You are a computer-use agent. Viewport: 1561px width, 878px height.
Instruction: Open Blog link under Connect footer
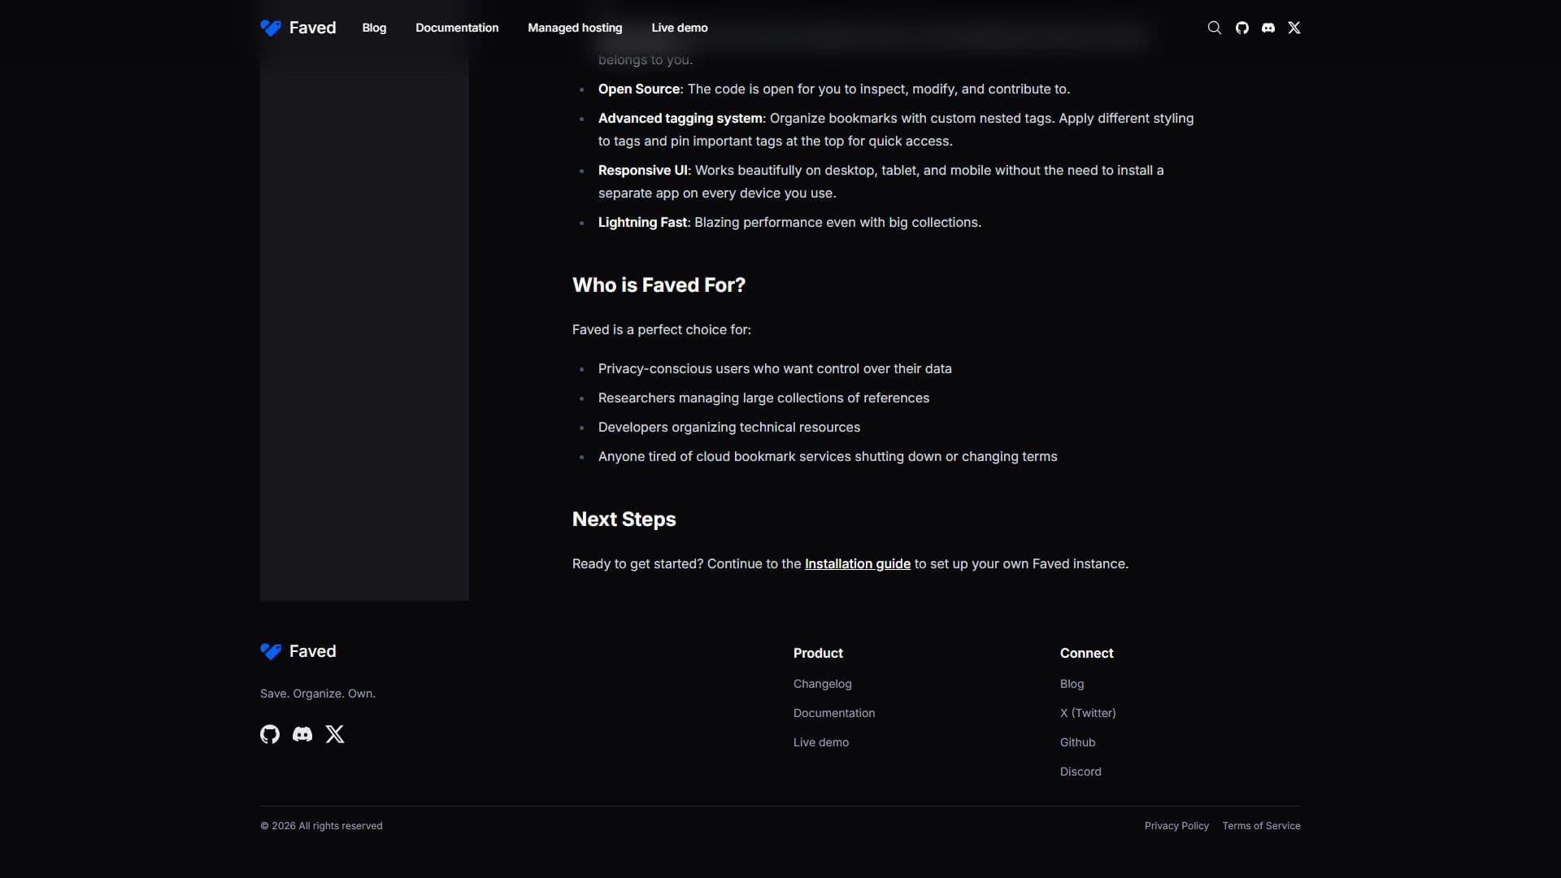click(x=1072, y=684)
